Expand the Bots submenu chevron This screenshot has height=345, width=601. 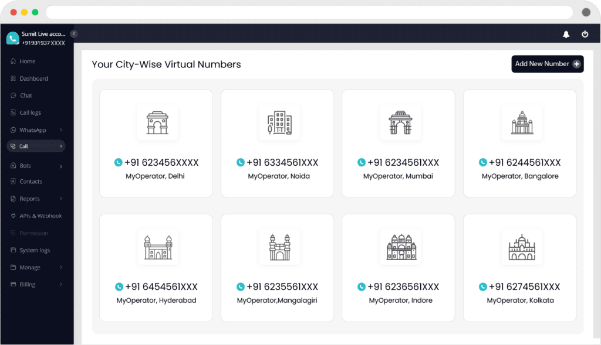61,166
